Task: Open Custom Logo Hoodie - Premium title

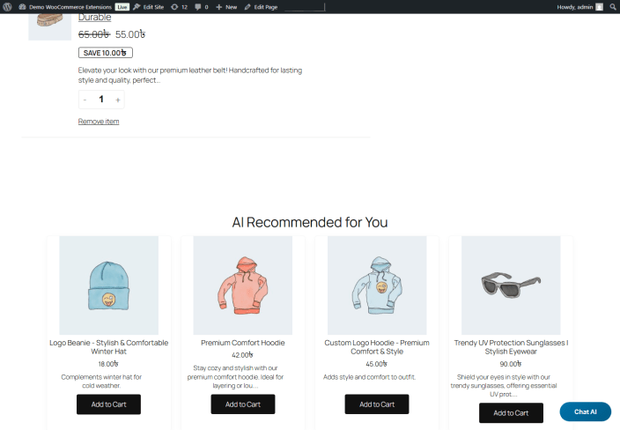Action: [x=377, y=347]
